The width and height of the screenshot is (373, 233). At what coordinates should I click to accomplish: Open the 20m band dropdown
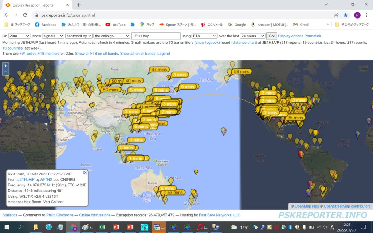tap(19, 36)
